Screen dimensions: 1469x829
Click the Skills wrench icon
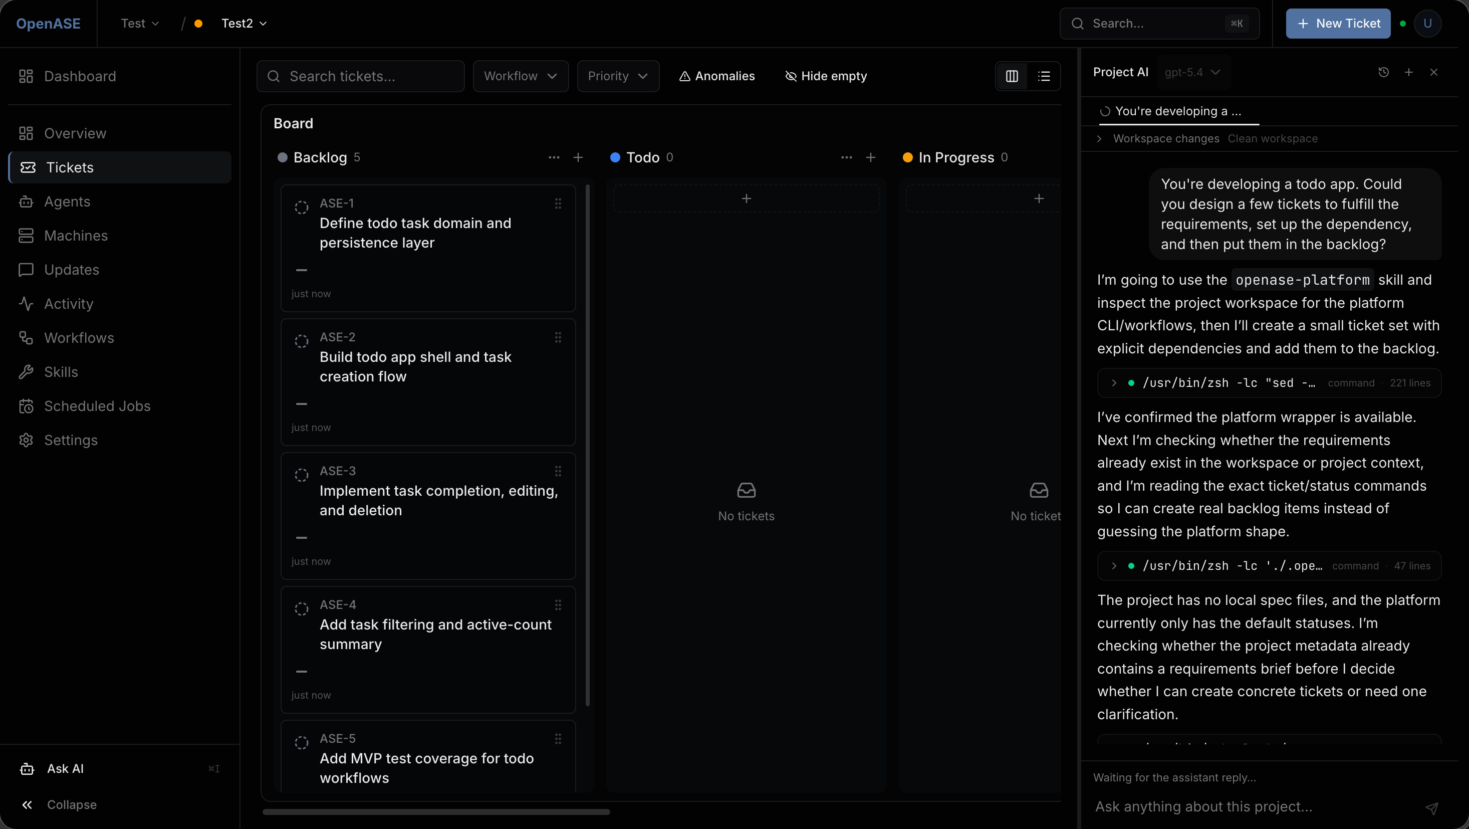pos(26,372)
